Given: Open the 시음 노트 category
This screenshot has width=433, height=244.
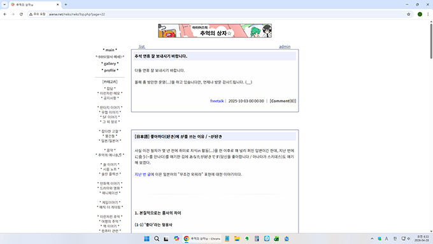Looking at the screenshot, I should 110,169.
